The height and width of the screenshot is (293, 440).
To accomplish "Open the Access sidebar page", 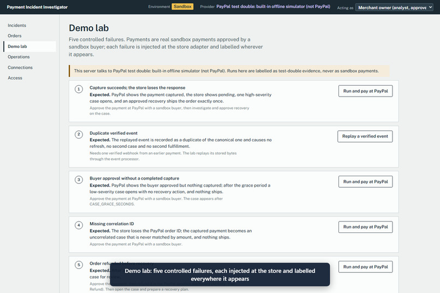I will click(x=15, y=77).
